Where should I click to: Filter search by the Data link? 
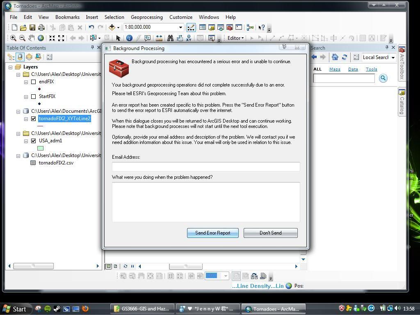click(353, 69)
